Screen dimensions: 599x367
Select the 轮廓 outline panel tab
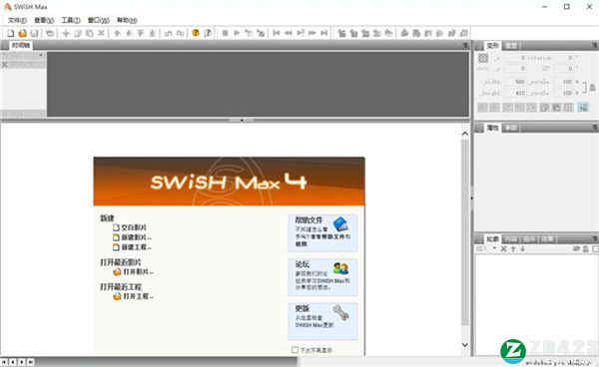[x=492, y=239]
